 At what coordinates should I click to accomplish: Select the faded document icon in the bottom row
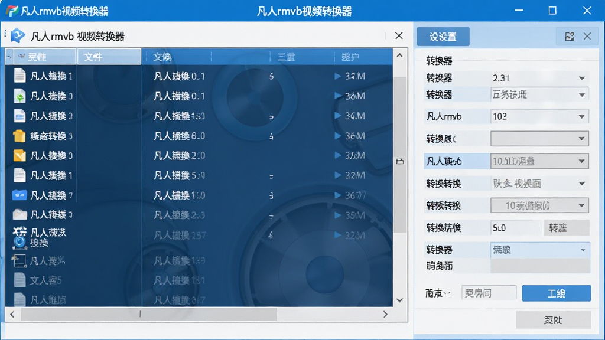(19, 299)
